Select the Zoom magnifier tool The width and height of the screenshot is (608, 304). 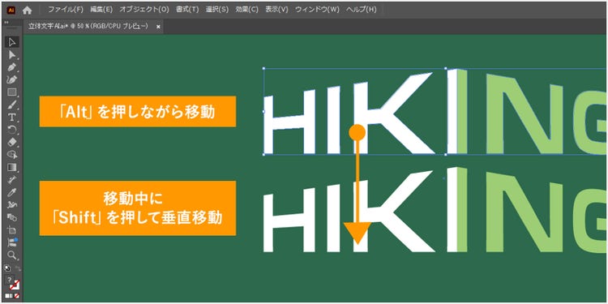click(12, 255)
